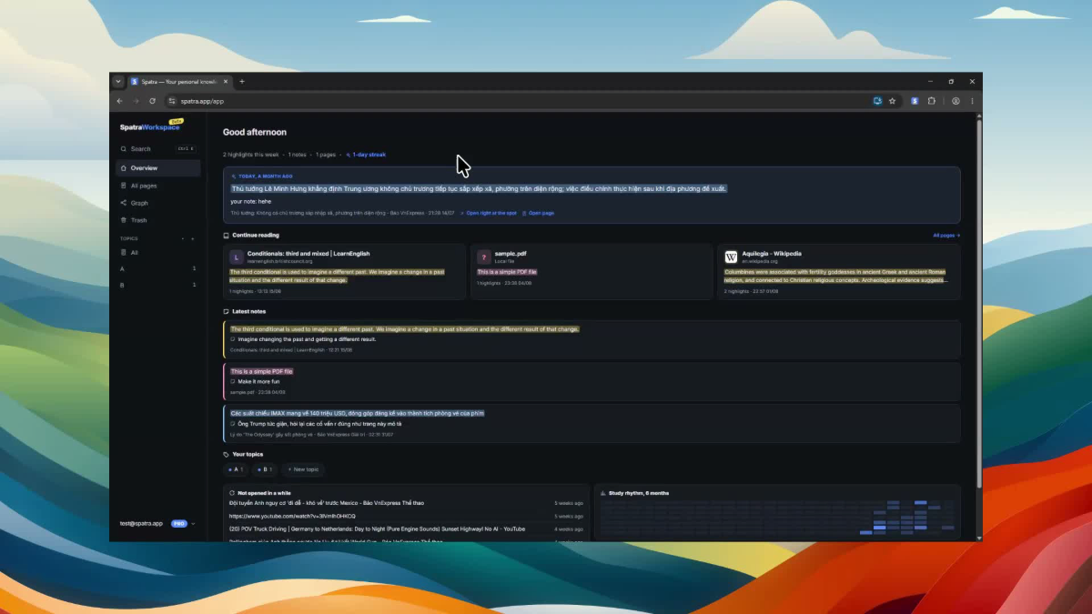This screenshot has width=1092, height=614.
Task: Click the install app icon in address bar
Action: coord(877,101)
